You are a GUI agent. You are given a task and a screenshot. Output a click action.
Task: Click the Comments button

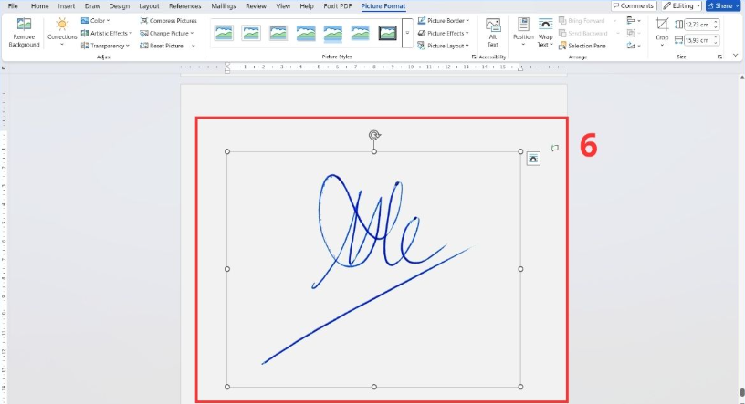[634, 6]
